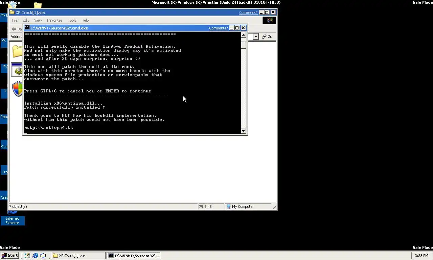Select shield icon in Explorer file list

point(18,89)
